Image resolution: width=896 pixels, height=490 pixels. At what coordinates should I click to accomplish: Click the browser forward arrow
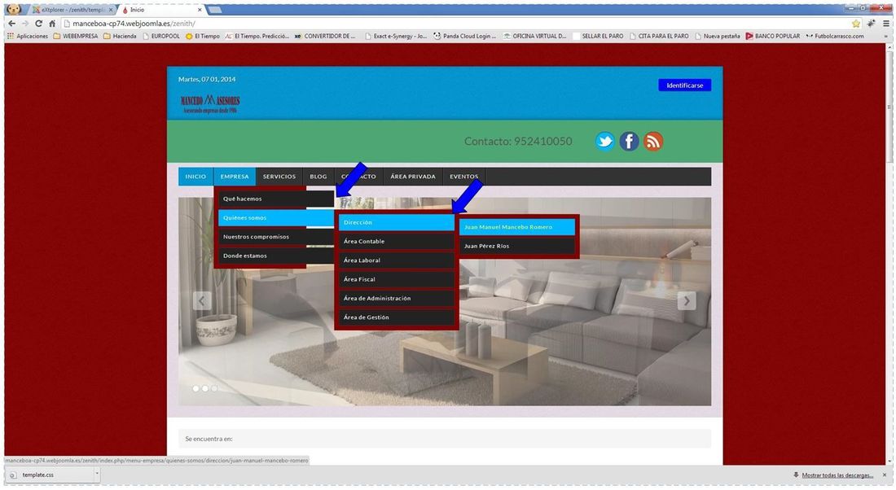pyautogui.click(x=24, y=24)
